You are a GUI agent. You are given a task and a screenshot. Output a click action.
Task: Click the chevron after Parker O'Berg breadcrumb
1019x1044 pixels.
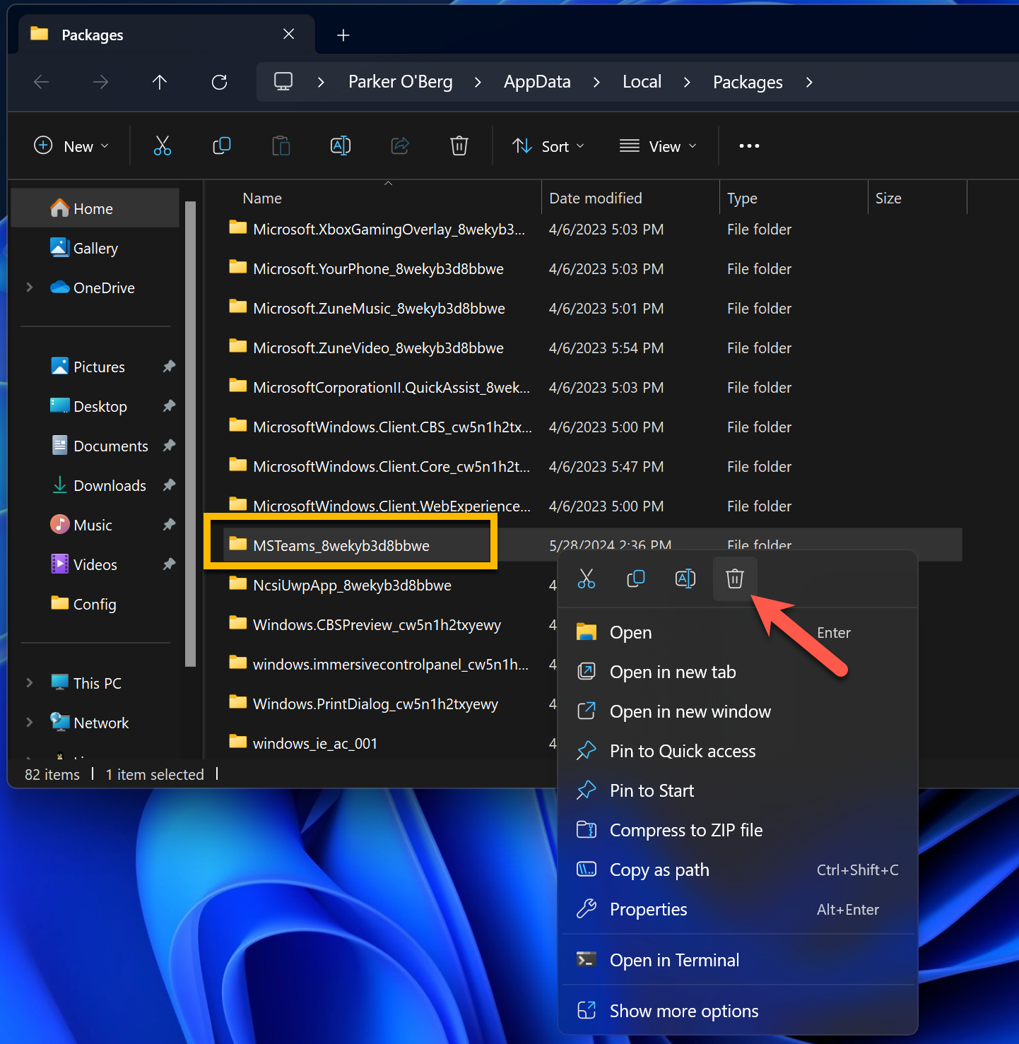[478, 83]
